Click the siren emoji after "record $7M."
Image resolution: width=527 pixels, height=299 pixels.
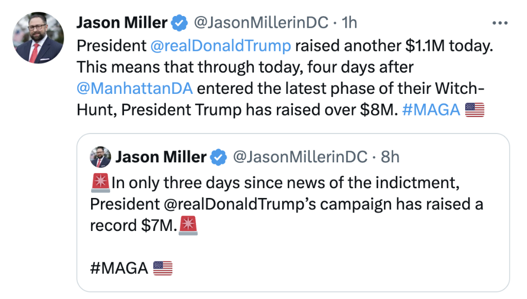coord(188,226)
